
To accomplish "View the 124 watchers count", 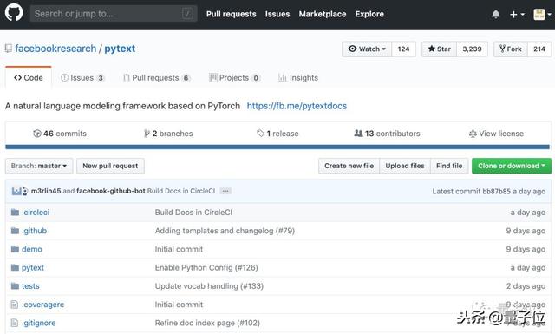I will (x=403, y=49).
